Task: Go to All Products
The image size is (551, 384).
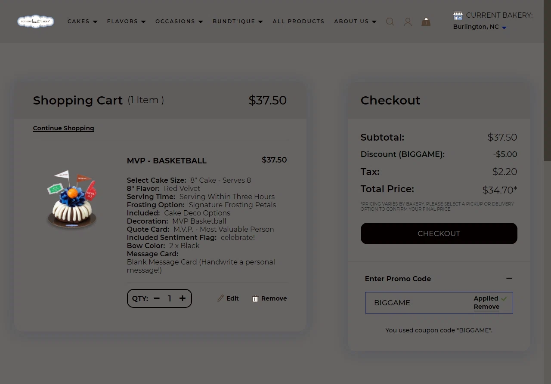Action: [x=298, y=22]
